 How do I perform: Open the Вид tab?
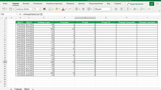click(108, 3)
